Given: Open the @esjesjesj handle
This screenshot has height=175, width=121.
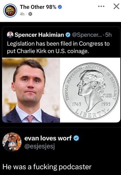Looking at the screenshot, I should (x=40, y=147).
